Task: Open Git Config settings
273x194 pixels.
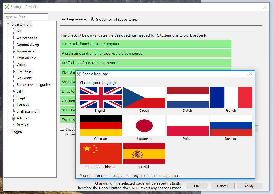Action: (x=24, y=78)
